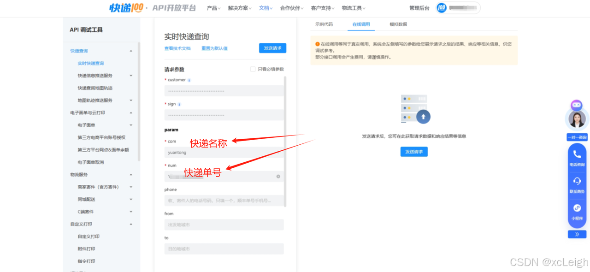The height and width of the screenshot is (272, 590).
Task: Collapse the 电子面单与云打印 section
Action: point(131,113)
